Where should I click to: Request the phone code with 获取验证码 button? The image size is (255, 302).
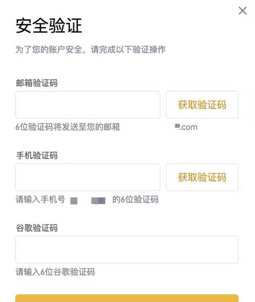[202, 177]
